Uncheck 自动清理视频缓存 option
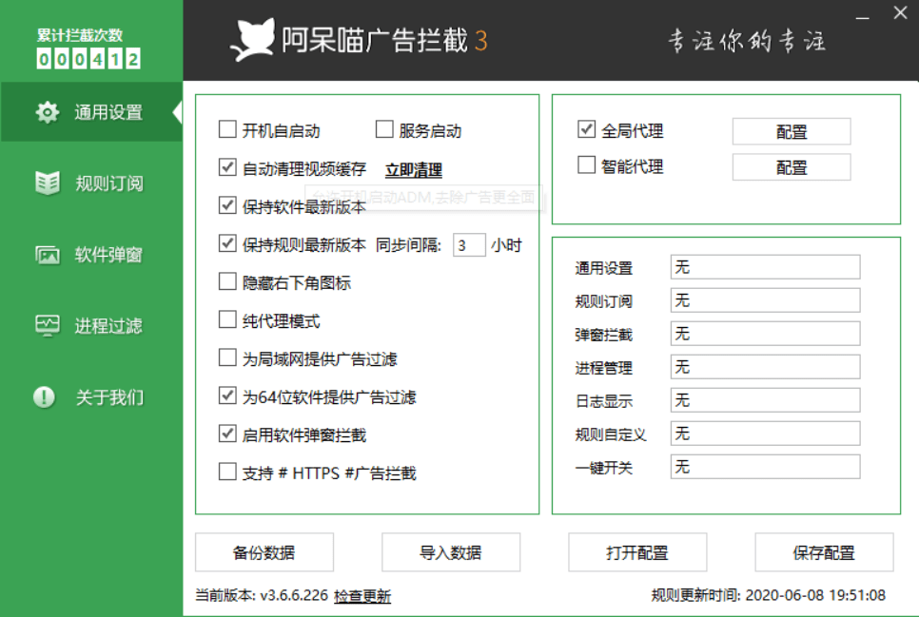Viewport: 919px width, 617px height. point(227,168)
